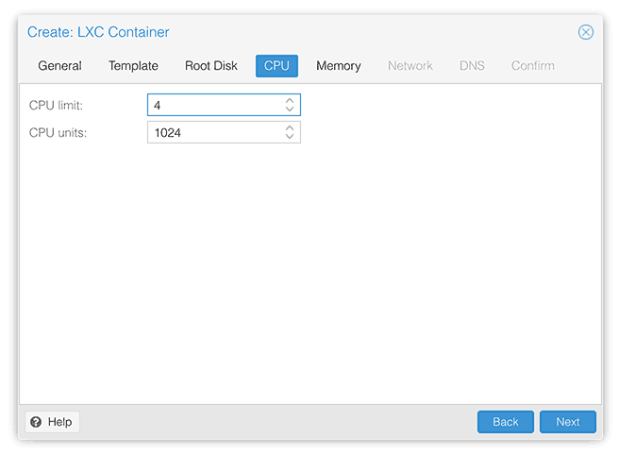Click the Help button label
Image resolution: width=619 pixels, height=454 pixels.
point(60,422)
